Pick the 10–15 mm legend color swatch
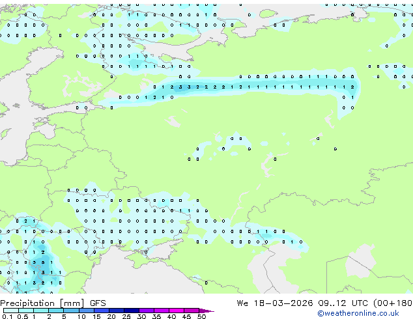This screenshot has height=319, width=413. pos(86,311)
